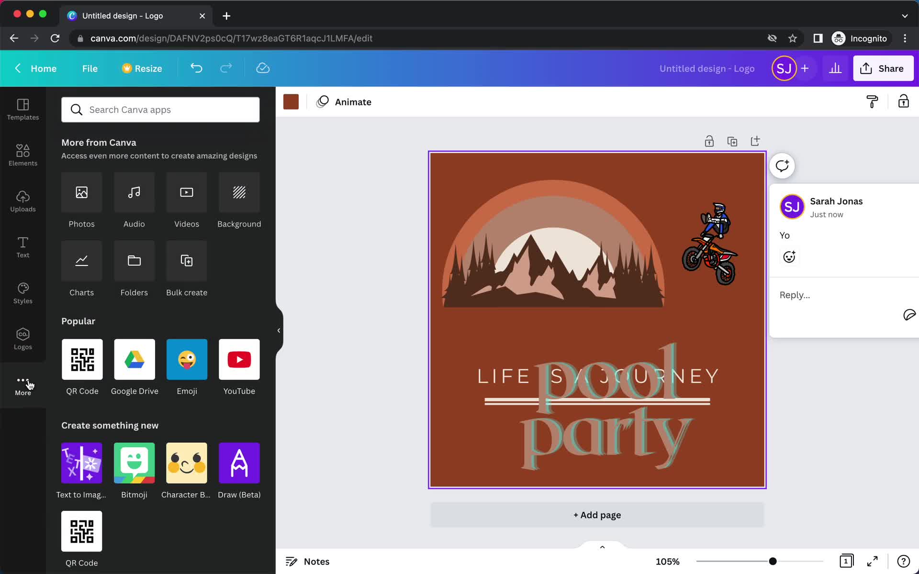Redo the last action
The image size is (919, 574).
pyautogui.click(x=226, y=68)
